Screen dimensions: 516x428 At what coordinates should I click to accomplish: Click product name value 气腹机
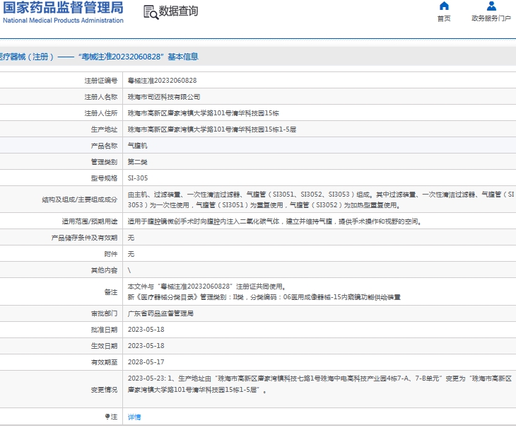138,146
